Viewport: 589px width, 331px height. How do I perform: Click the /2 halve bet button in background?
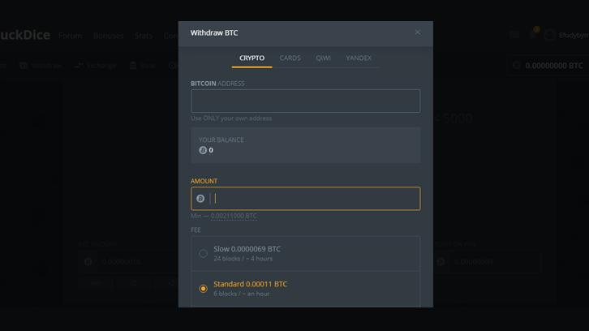click(133, 283)
